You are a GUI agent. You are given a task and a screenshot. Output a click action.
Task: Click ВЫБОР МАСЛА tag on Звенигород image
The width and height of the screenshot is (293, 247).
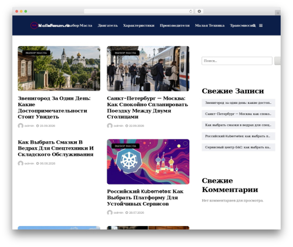pyautogui.click(x=36, y=53)
